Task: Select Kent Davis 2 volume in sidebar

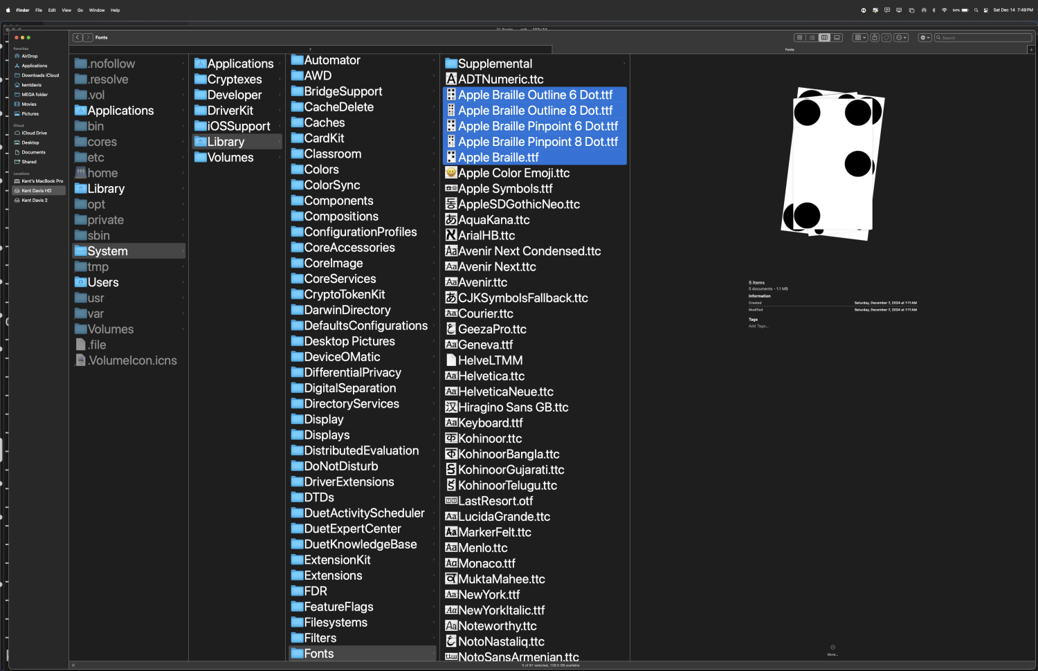Action: [x=35, y=200]
